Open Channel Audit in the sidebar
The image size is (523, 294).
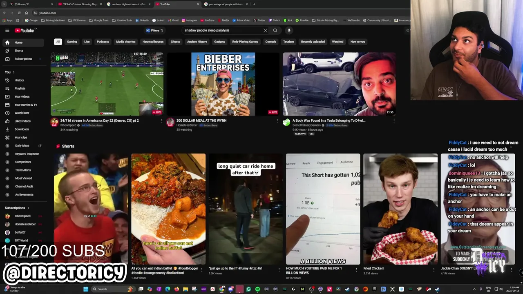click(x=23, y=186)
